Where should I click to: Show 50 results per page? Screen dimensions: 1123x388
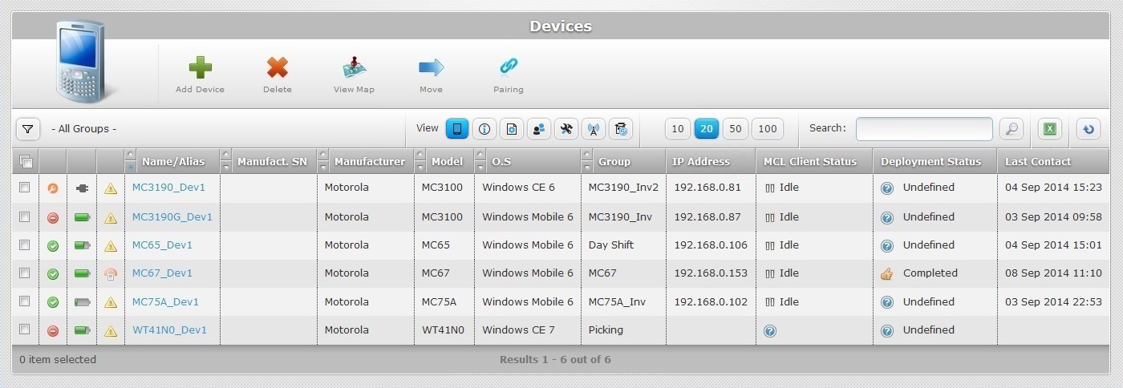click(x=735, y=129)
